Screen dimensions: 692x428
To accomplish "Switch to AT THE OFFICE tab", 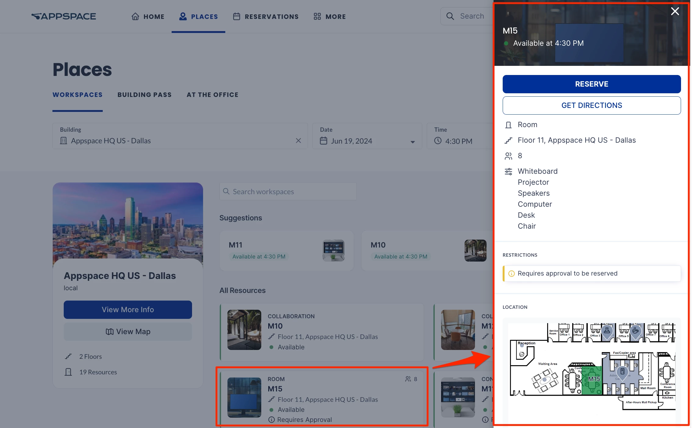I will (x=212, y=95).
